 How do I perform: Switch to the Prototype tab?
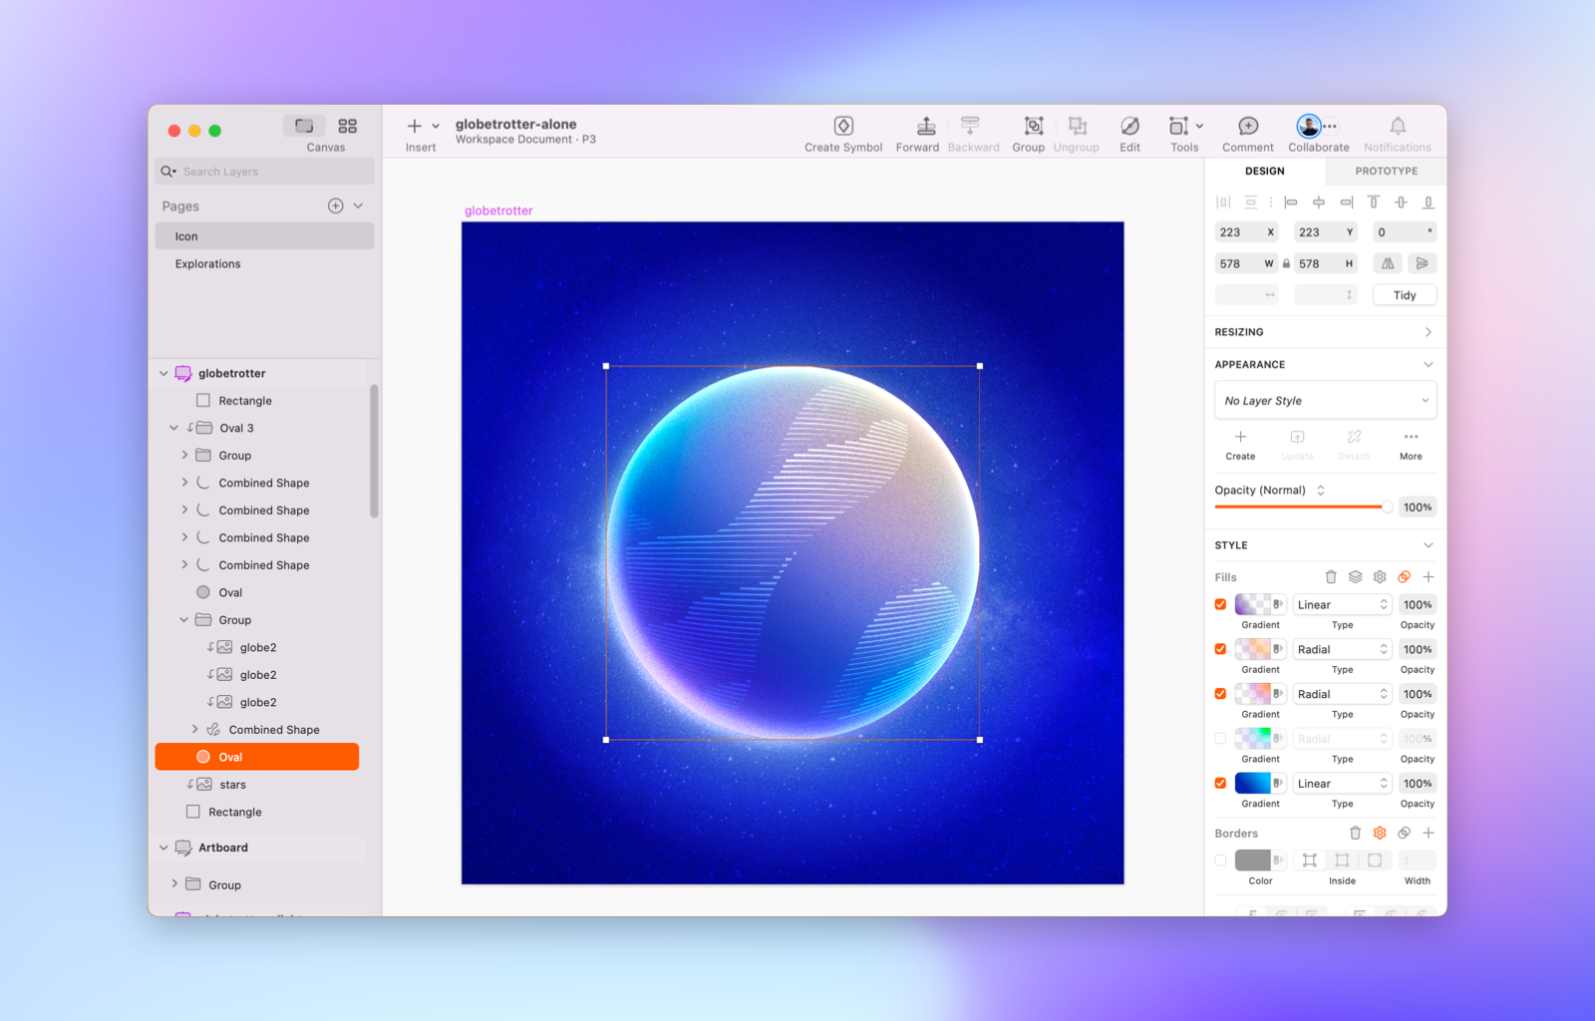pos(1385,170)
